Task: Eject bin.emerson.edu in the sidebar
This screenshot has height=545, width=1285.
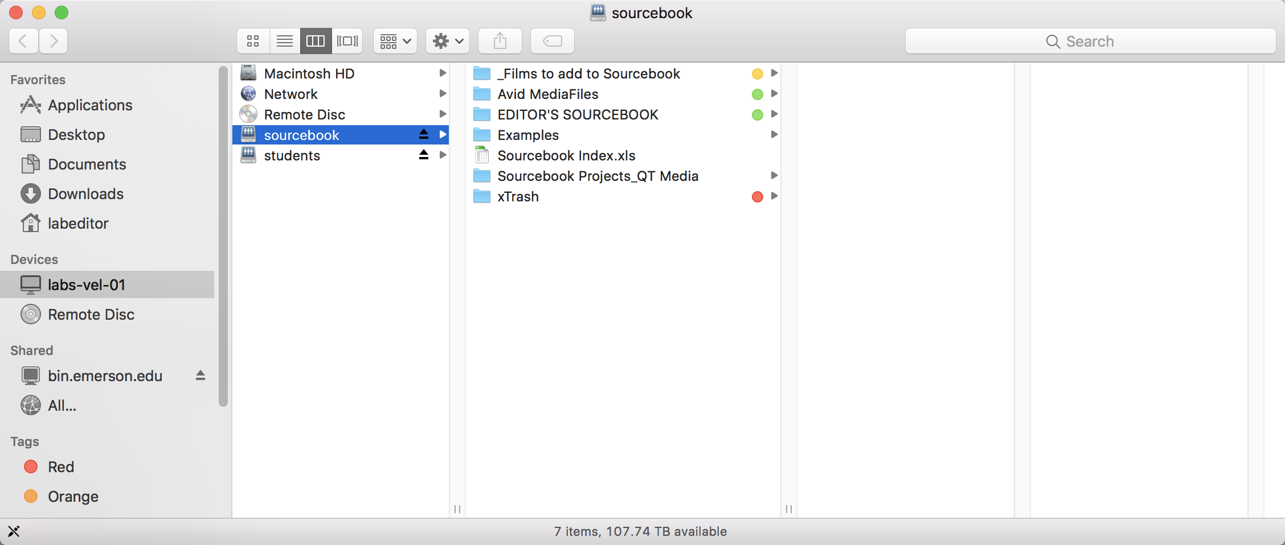Action: [200, 375]
